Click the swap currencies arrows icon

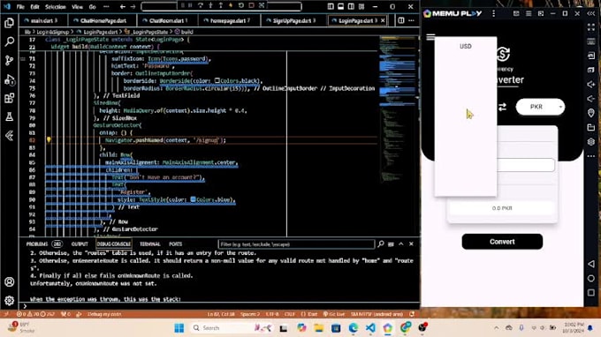pos(502,107)
